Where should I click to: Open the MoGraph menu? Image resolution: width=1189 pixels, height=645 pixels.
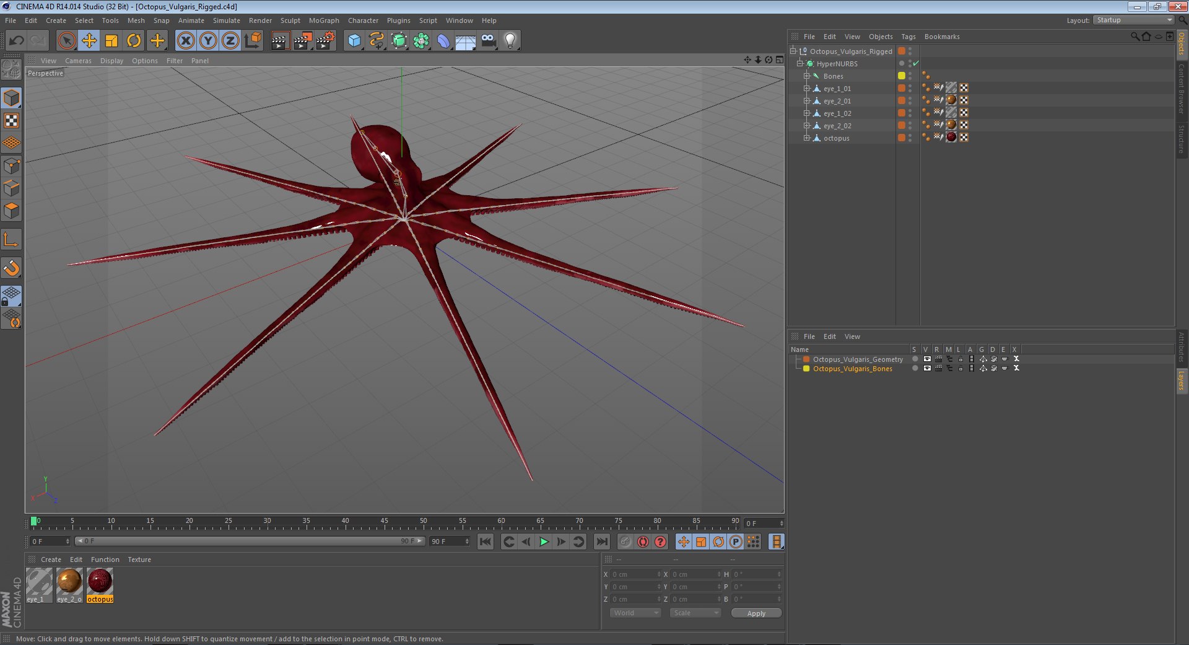[x=324, y=20]
